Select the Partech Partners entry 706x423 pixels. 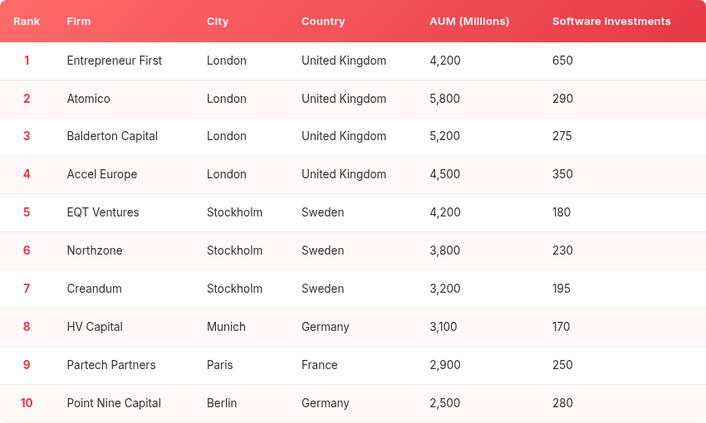[x=111, y=365]
